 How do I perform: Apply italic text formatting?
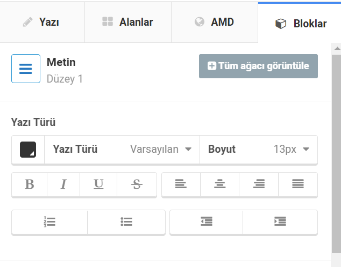click(63, 184)
